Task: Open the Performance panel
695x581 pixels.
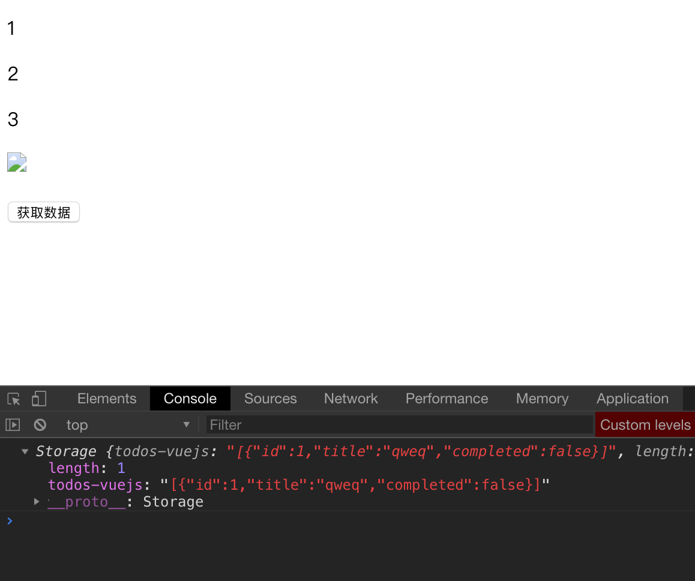Action: pos(447,399)
